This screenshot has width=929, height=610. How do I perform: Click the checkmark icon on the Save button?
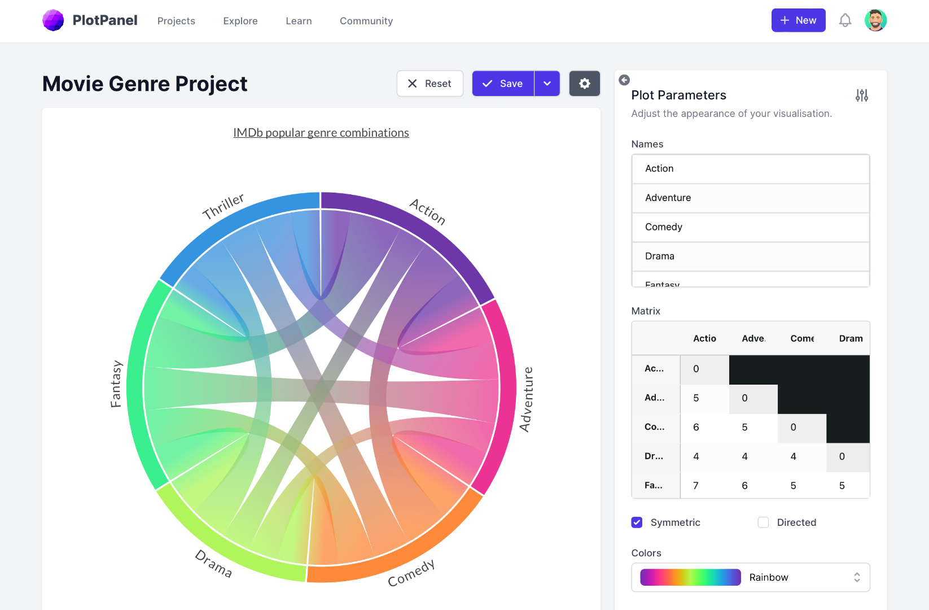(x=488, y=83)
